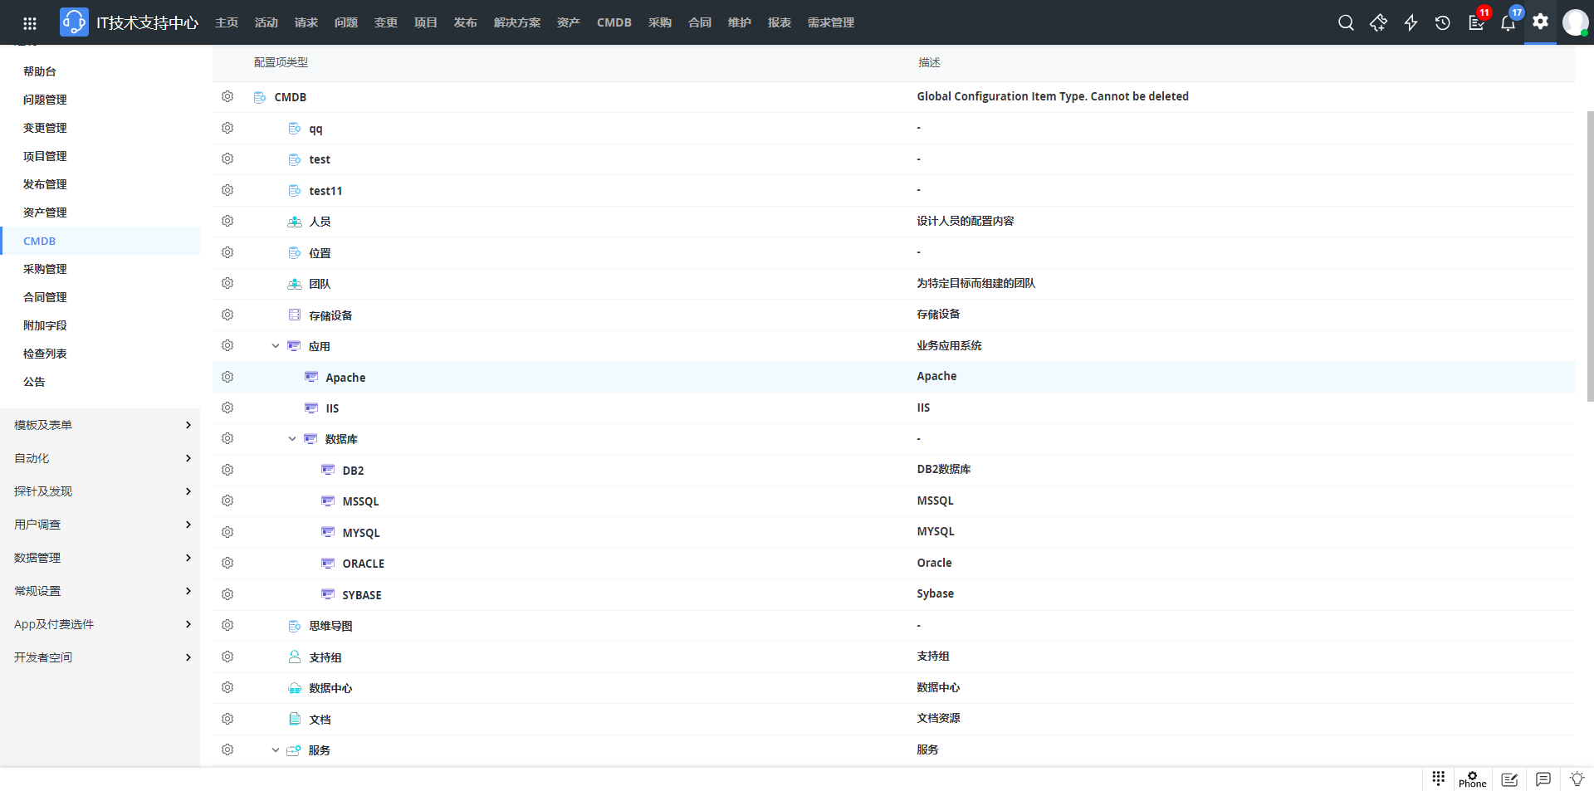Open the 请求 top menu
The height and width of the screenshot is (791, 1594).
(306, 22)
